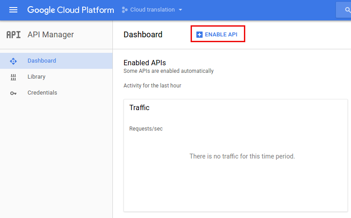This screenshot has height=218, width=351.
Task: Open the hamburger navigation menu
Action: click(x=13, y=10)
